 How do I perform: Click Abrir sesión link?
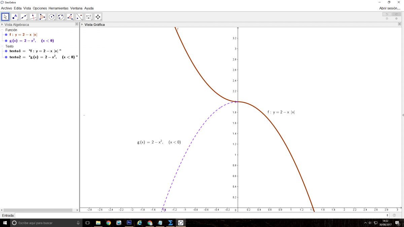390,8
